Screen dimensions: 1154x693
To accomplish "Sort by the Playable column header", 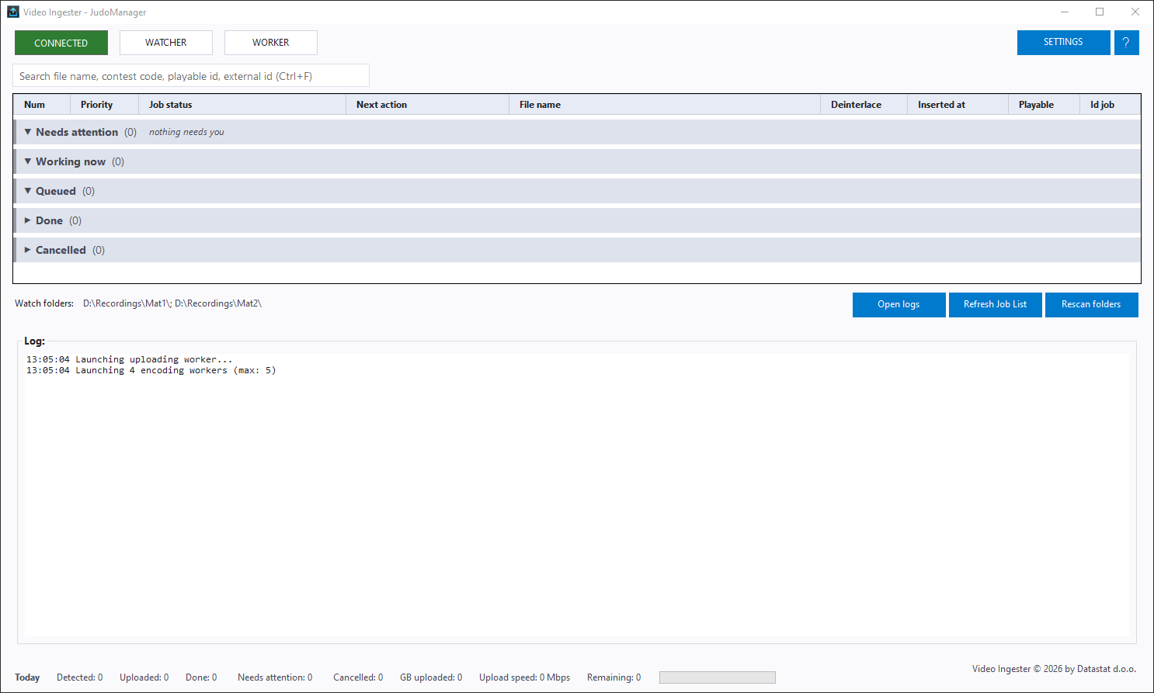I will [x=1045, y=105].
